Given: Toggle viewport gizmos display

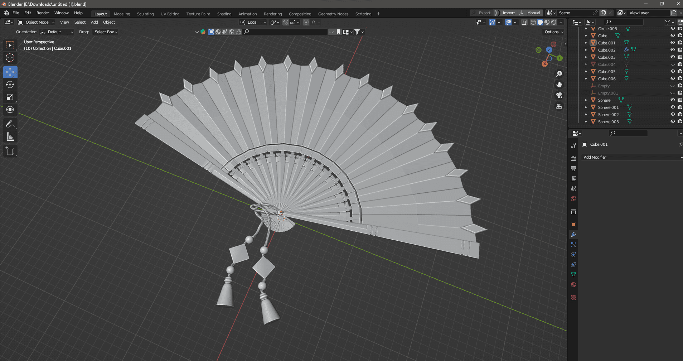Looking at the screenshot, I should 492,22.
